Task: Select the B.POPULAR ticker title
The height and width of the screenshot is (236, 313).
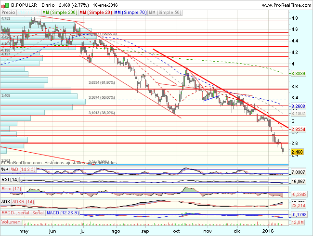Action: (x=24, y=5)
